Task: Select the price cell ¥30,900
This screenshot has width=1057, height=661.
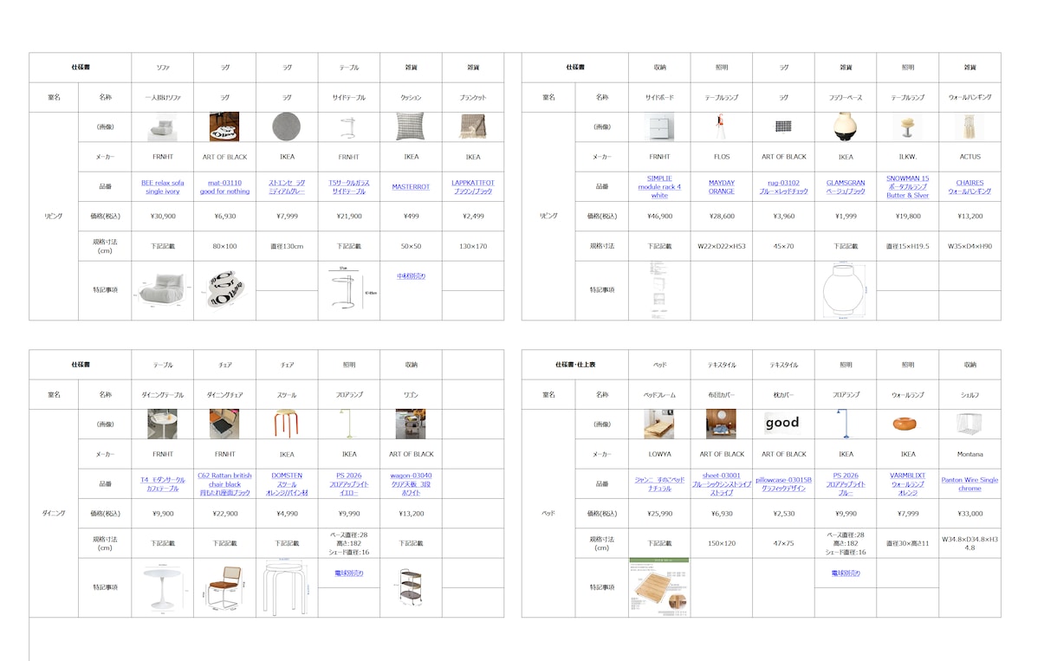Action: [163, 217]
